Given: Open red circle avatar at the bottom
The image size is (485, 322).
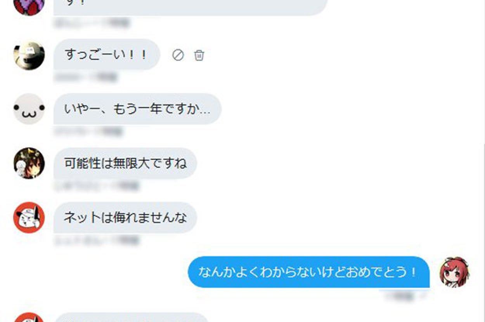Looking at the screenshot, I should pyautogui.click(x=29, y=317).
